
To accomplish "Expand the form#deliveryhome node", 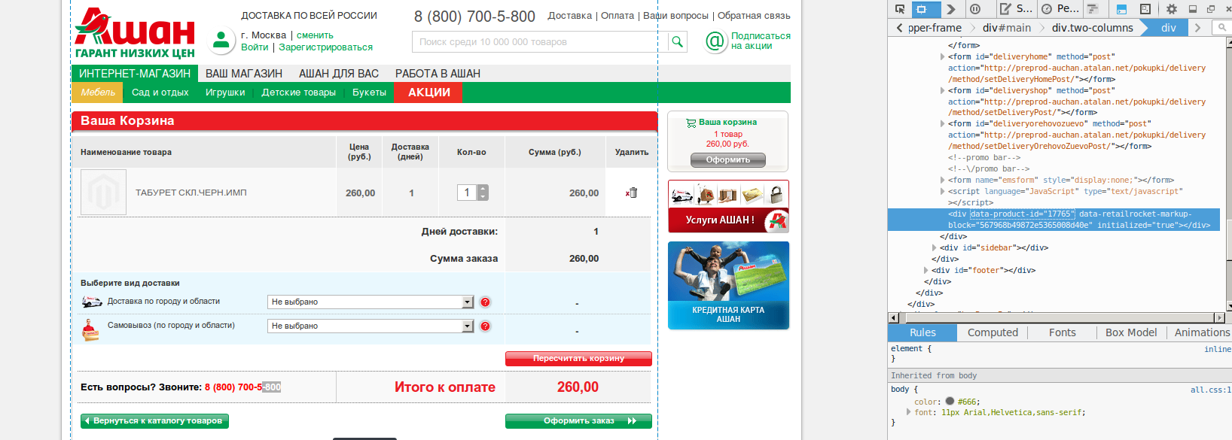I will click(942, 56).
